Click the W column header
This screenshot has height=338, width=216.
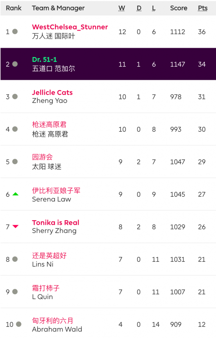click(x=122, y=8)
